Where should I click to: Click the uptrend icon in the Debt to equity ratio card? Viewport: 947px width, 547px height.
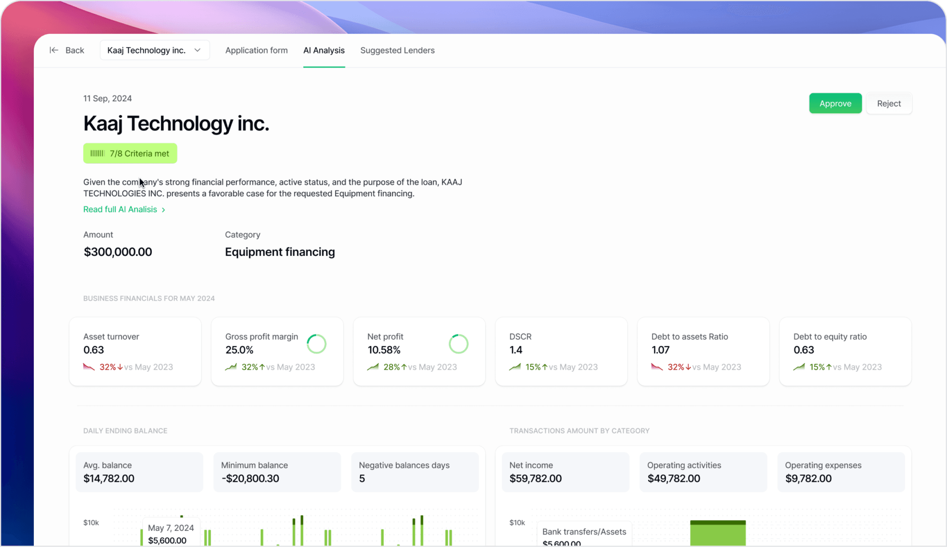(799, 367)
